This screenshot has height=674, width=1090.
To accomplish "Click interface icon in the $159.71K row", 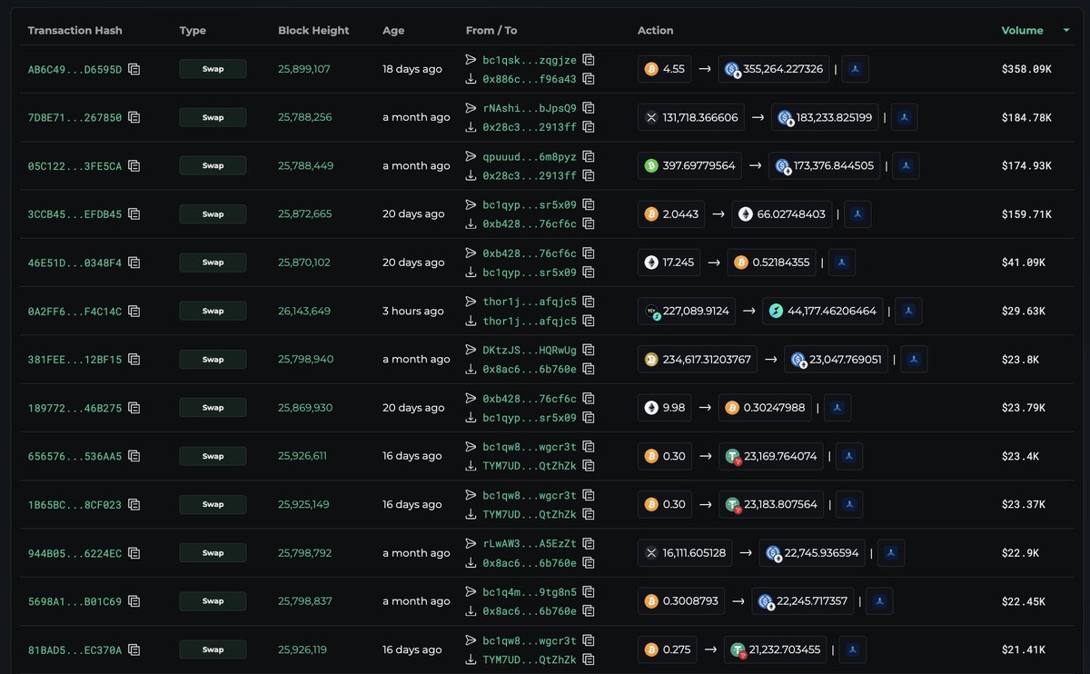I will tap(858, 214).
